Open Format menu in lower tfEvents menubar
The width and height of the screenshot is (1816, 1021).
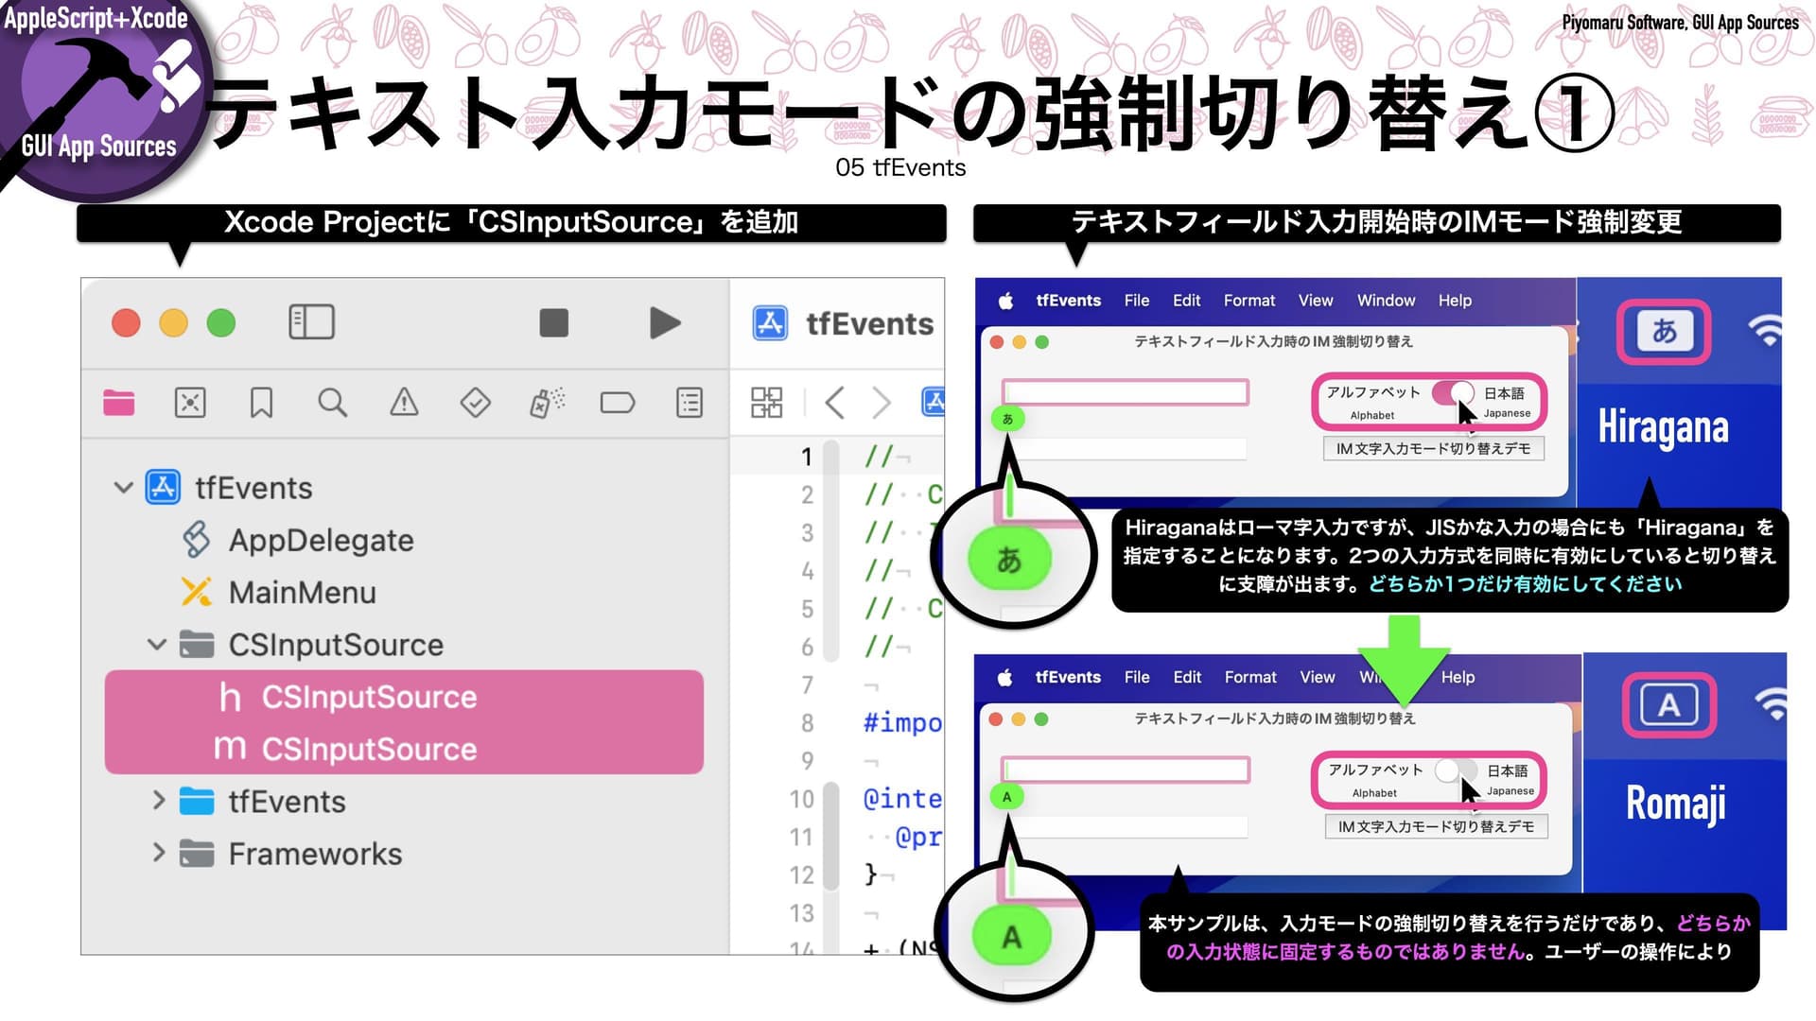coord(1250,678)
